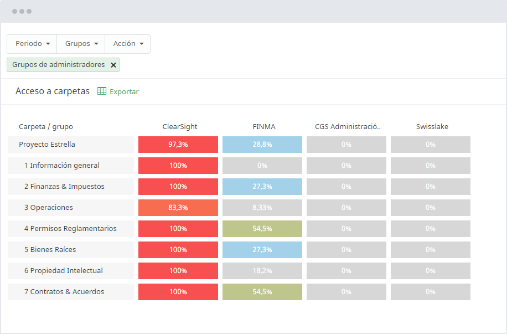Click the Exportar link
Image resolution: width=507 pixels, height=334 pixels.
coord(124,91)
